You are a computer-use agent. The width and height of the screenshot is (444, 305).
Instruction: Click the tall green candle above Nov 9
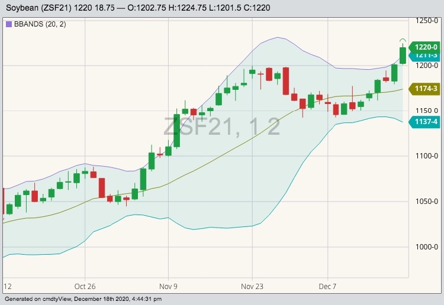[x=176, y=130]
